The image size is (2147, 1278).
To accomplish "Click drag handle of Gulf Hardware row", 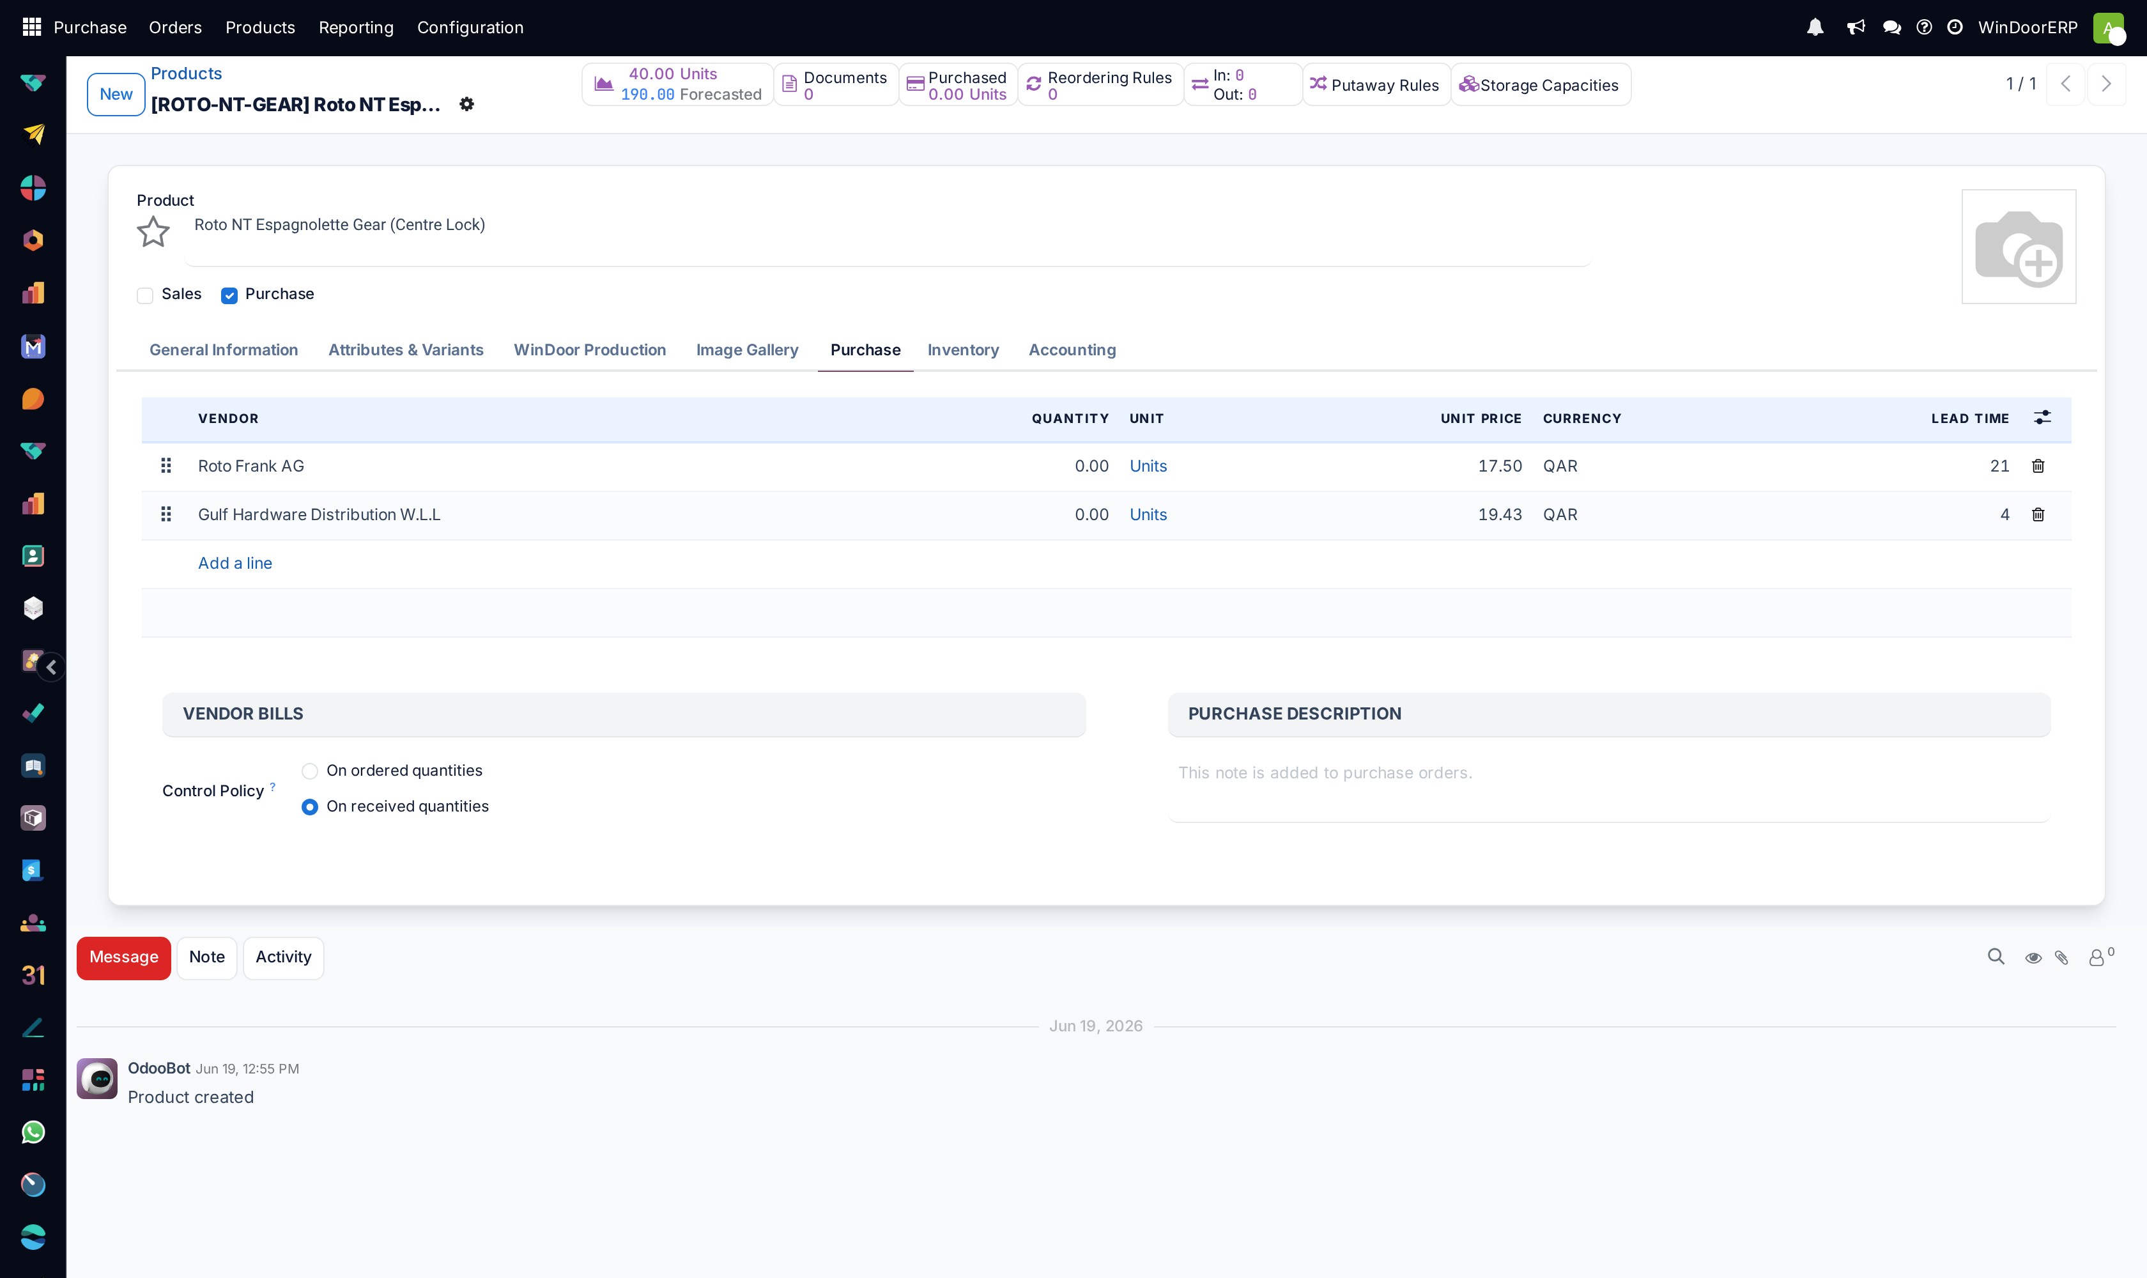I will [x=166, y=514].
